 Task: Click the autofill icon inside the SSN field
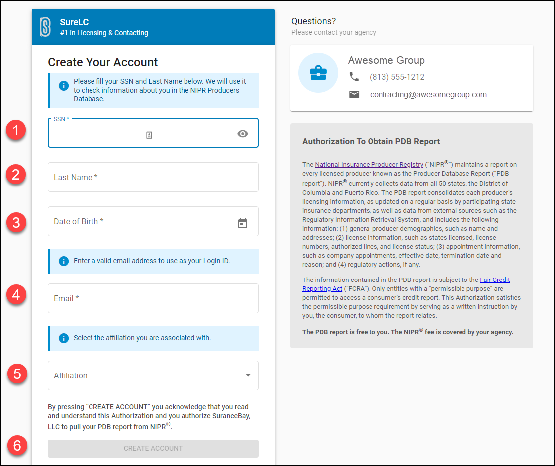pyautogui.click(x=149, y=135)
